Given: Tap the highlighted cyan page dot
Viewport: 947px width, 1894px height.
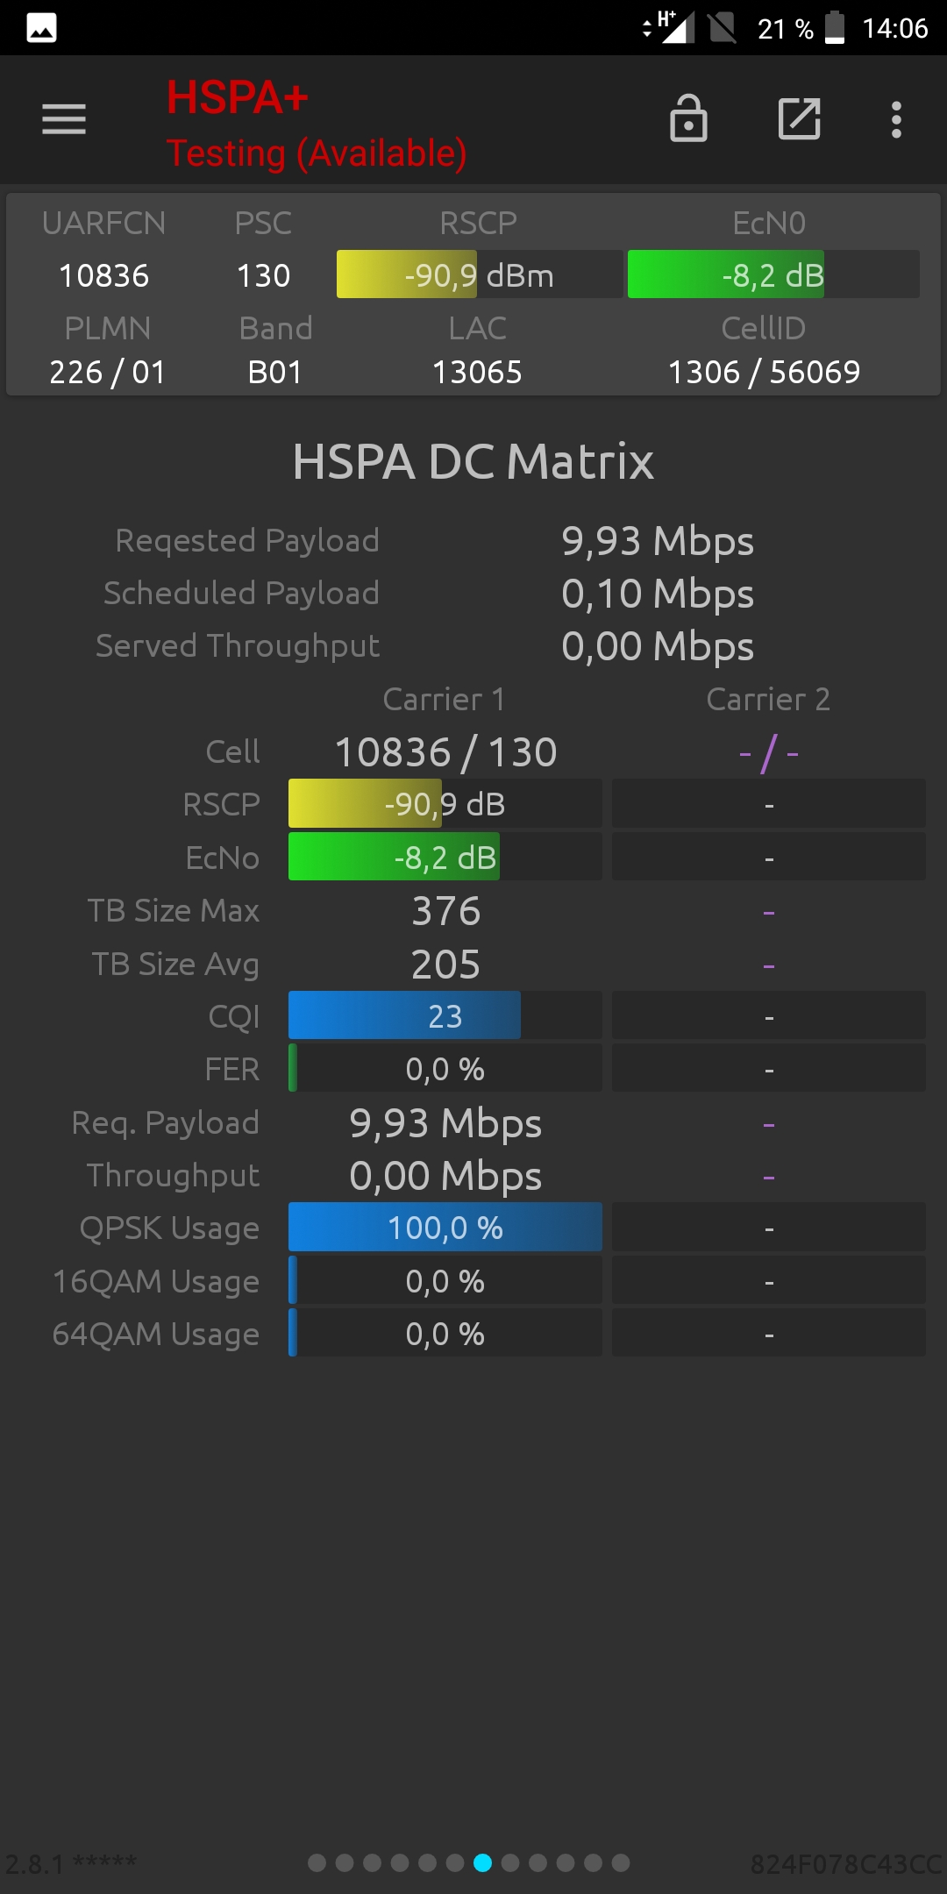Looking at the screenshot, I should [482, 1862].
